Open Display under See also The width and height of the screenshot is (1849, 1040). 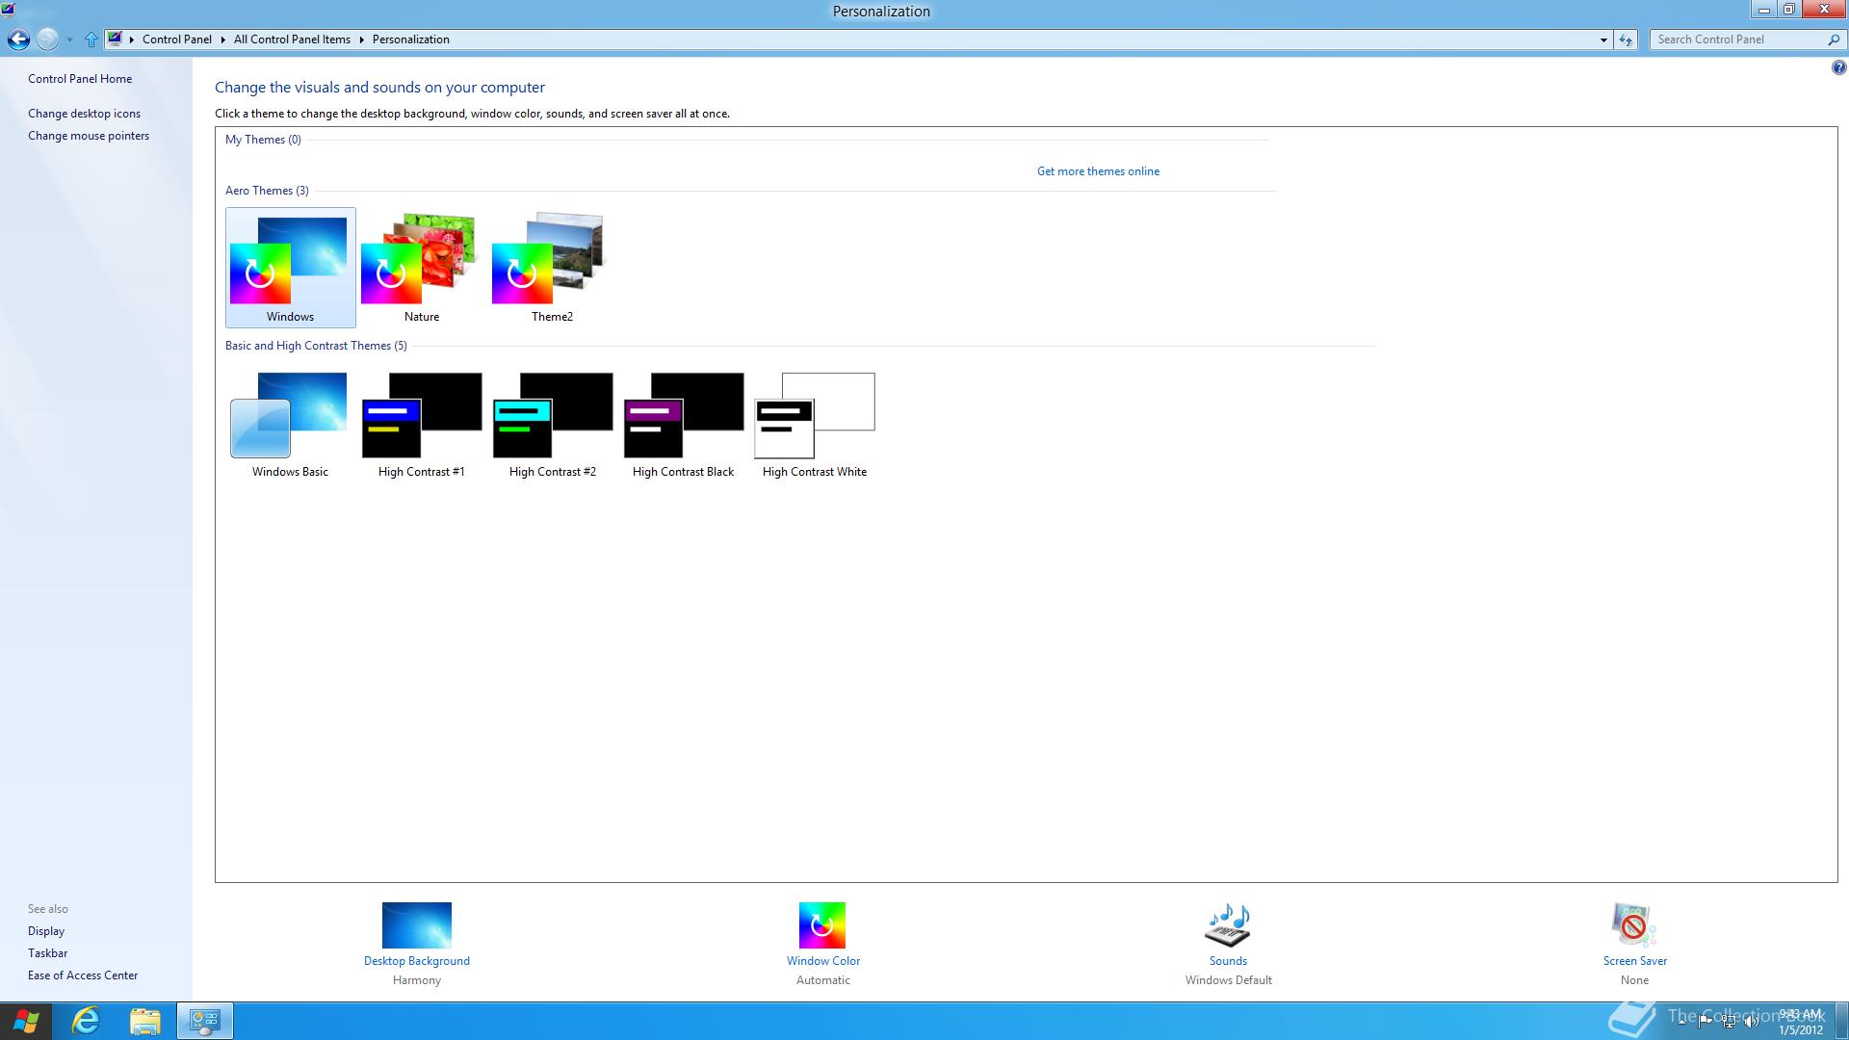coord(46,931)
